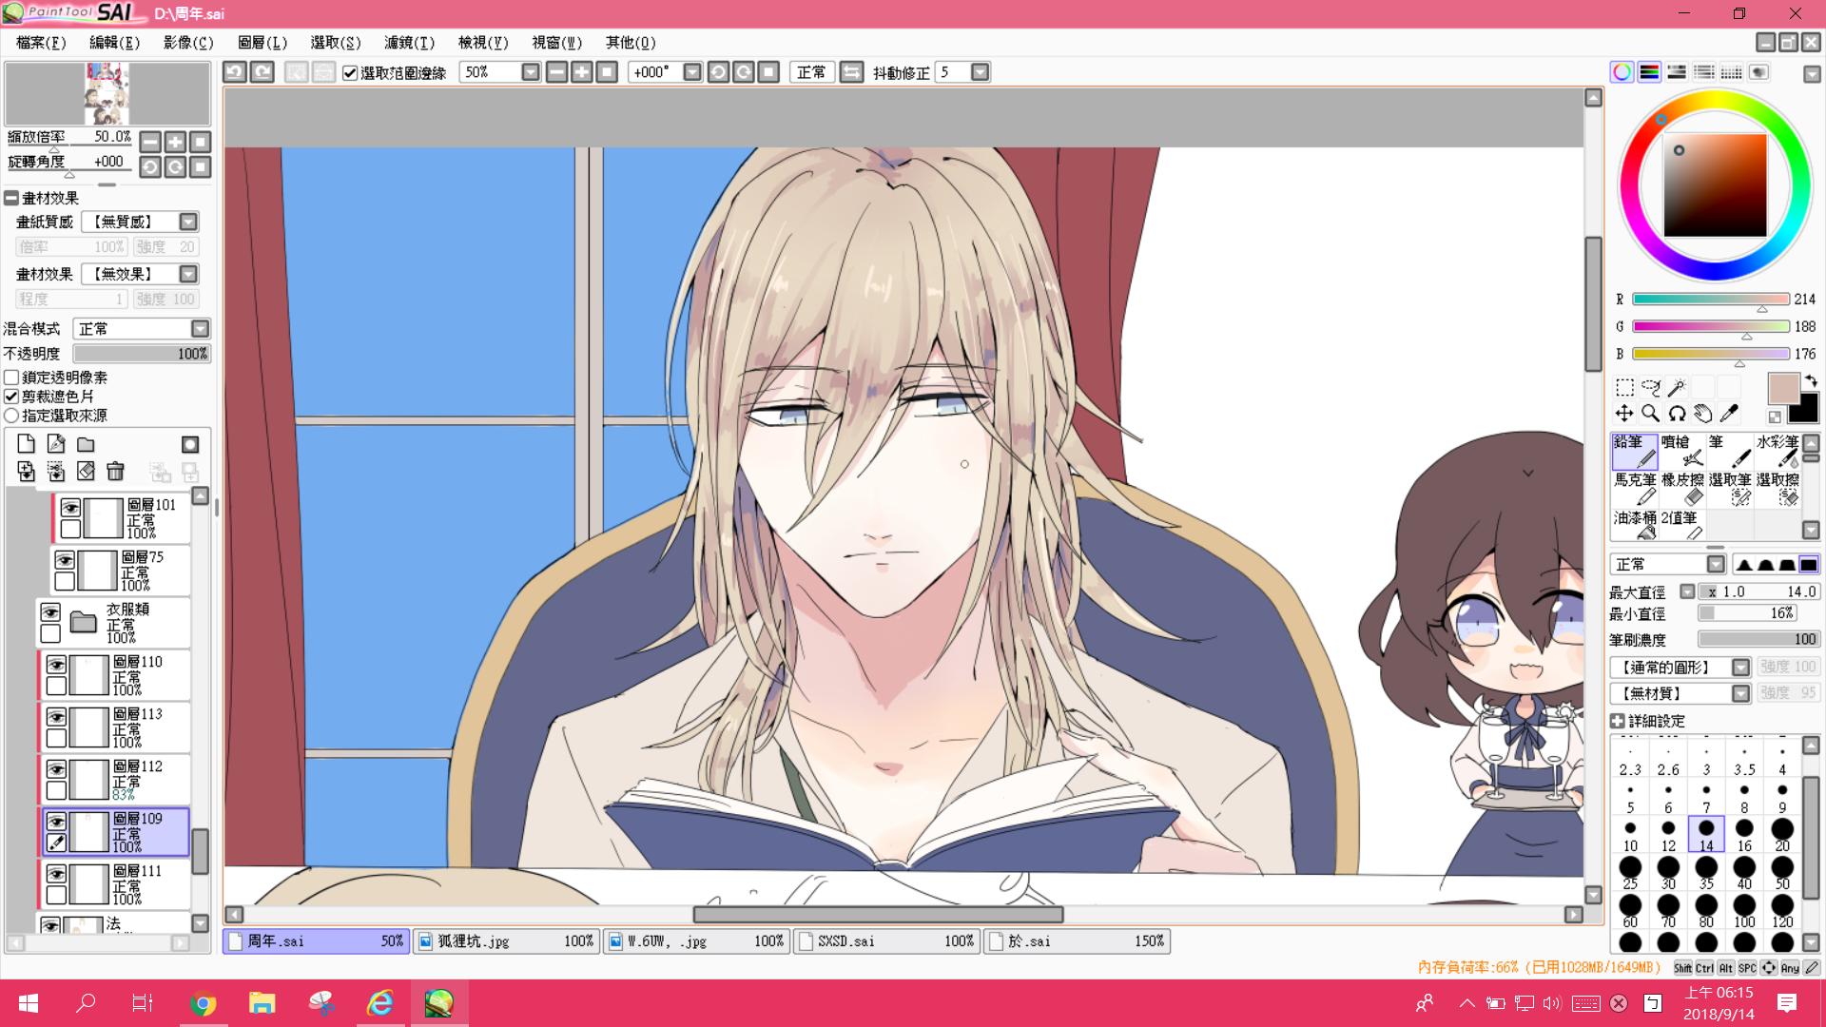1826x1027 pixels.
Task: Select the Move layer tool
Action: coord(1624,413)
